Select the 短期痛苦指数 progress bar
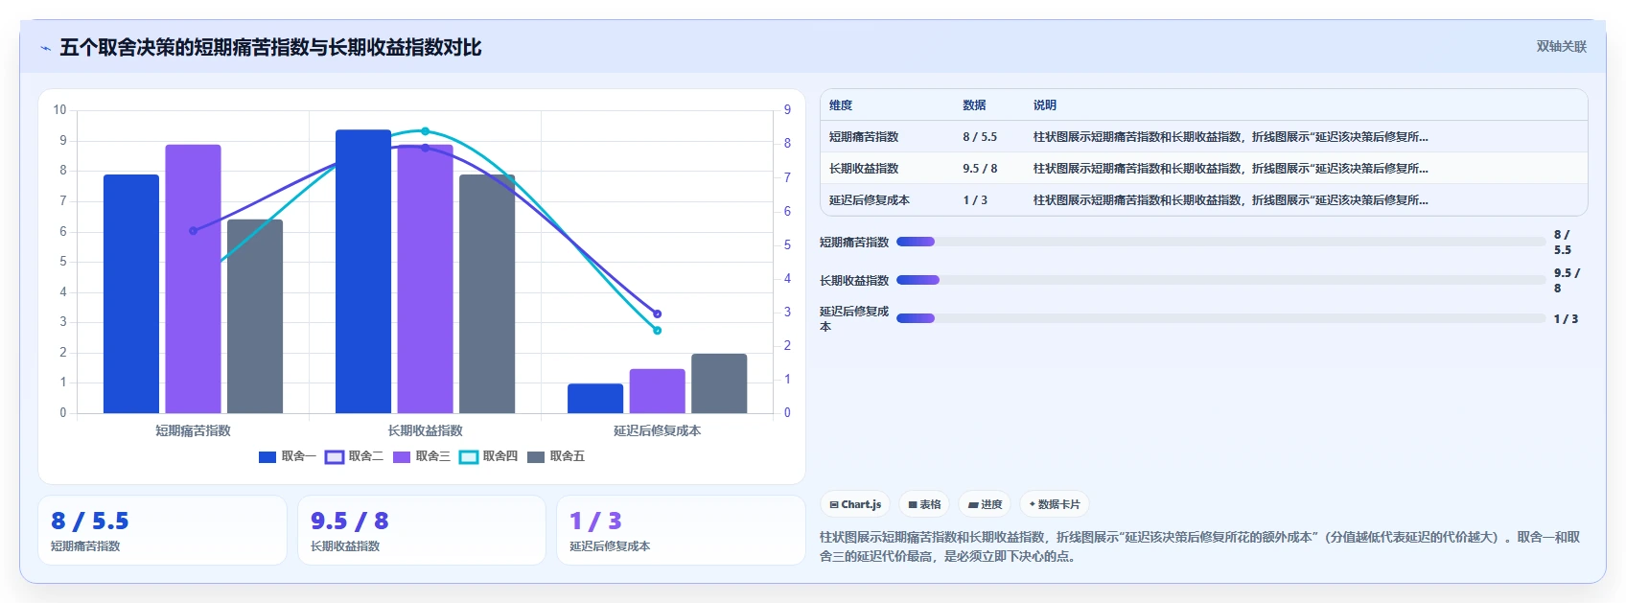Image resolution: width=1626 pixels, height=603 pixels. (x=1220, y=242)
